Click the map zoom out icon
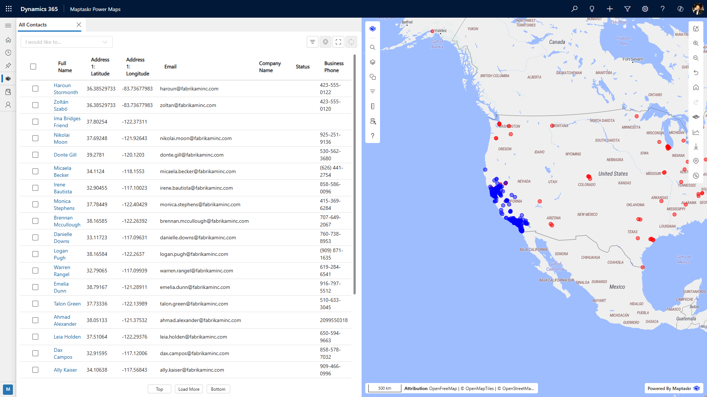The width and height of the screenshot is (707, 397). coord(696,58)
